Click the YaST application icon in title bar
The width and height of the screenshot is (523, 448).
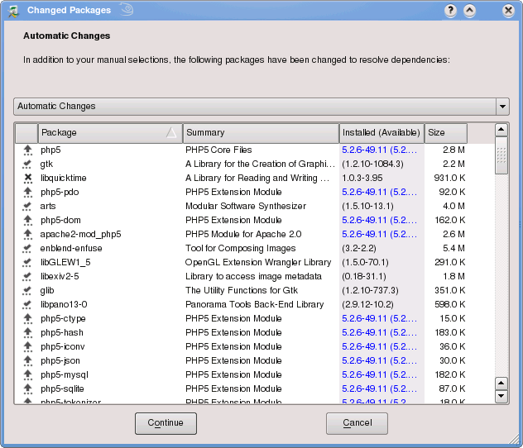[13, 11]
